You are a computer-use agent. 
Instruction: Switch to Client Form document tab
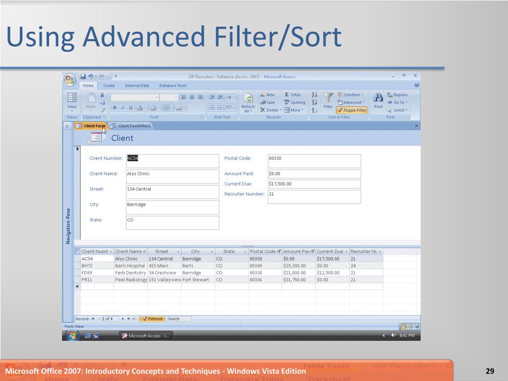point(91,126)
